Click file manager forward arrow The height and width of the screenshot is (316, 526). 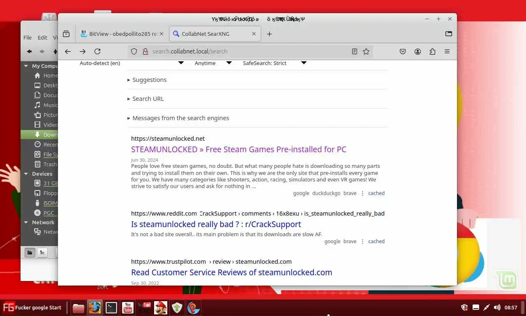point(42,51)
